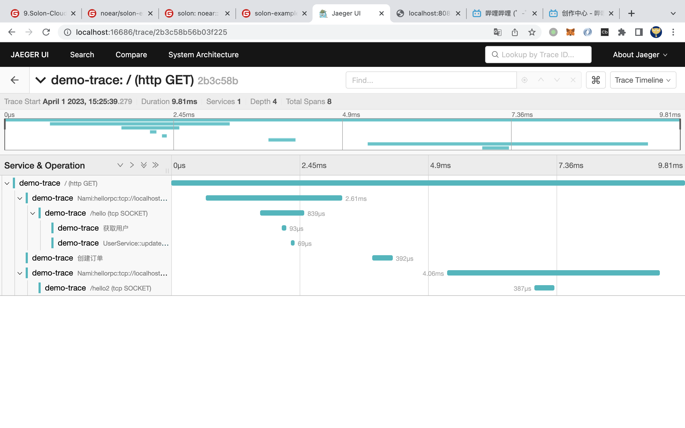Open Chrome three-dot menu

[x=673, y=32]
